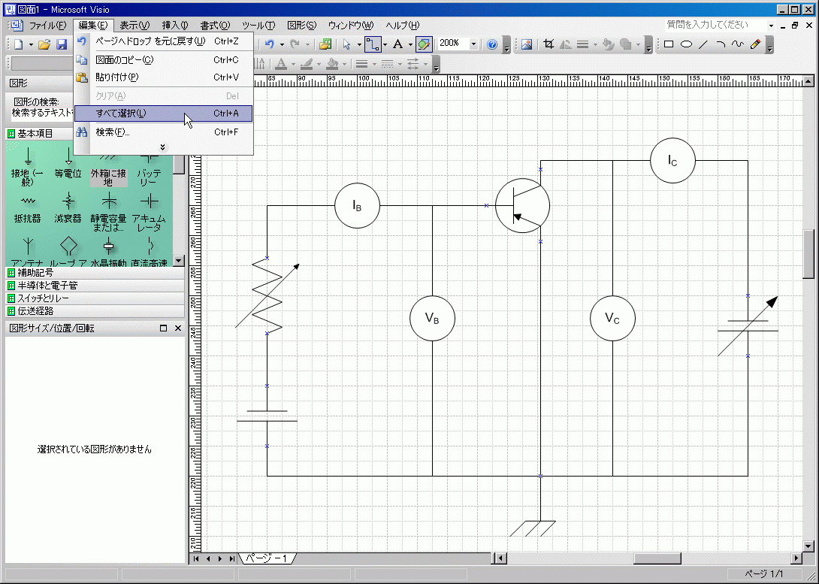
Task: Select the Rectangle drawing tool
Action: [x=668, y=44]
